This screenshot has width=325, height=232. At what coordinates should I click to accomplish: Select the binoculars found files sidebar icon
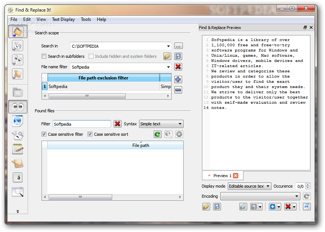pyautogui.click(x=18, y=107)
